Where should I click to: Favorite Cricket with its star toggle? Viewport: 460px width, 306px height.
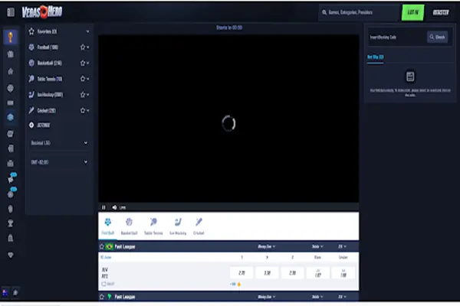[x=83, y=110]
